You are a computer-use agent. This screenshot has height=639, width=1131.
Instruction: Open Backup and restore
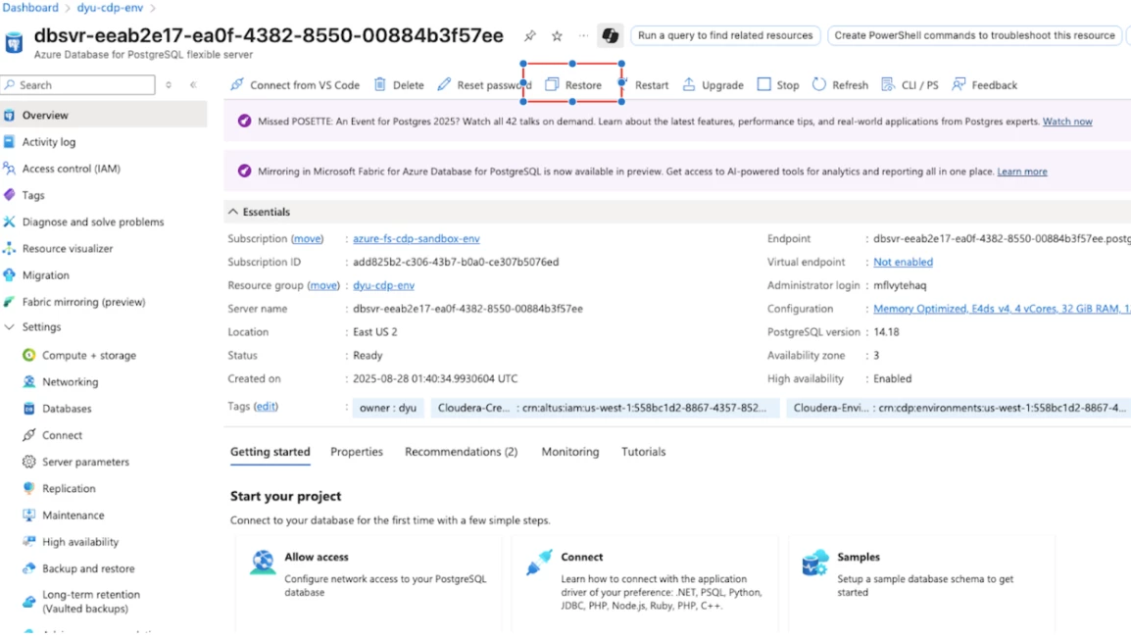pos(88,569)
